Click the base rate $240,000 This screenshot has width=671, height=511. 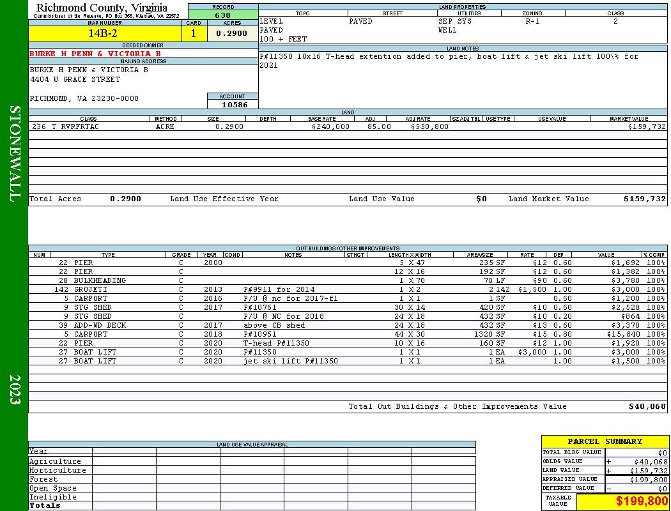[x=330, y=127]
